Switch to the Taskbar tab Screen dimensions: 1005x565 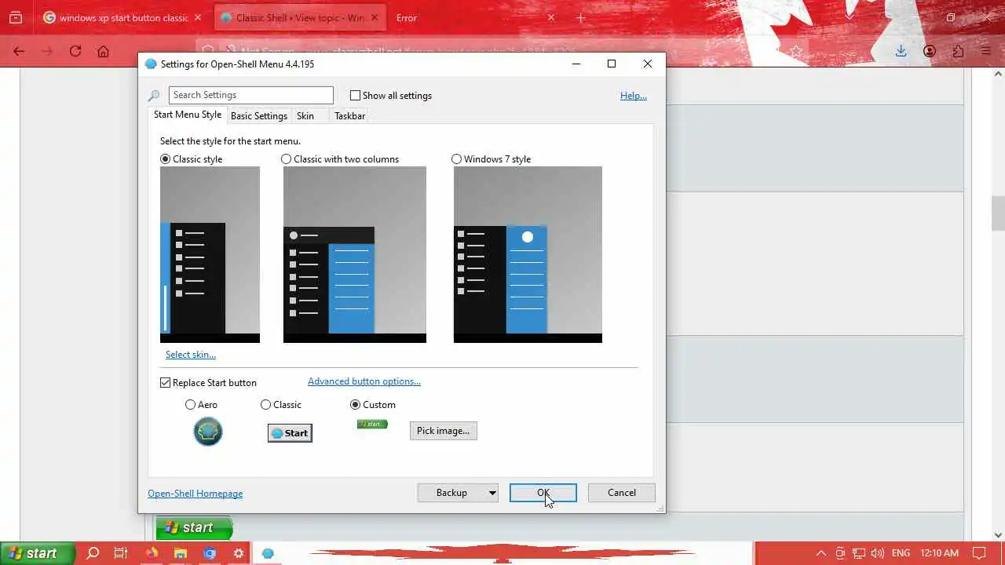(x=349, y=116)
